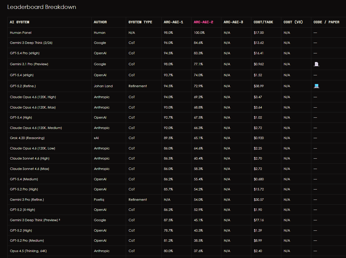Open the paper icon for Gemini 3.1 Pro

pos(316,64)
